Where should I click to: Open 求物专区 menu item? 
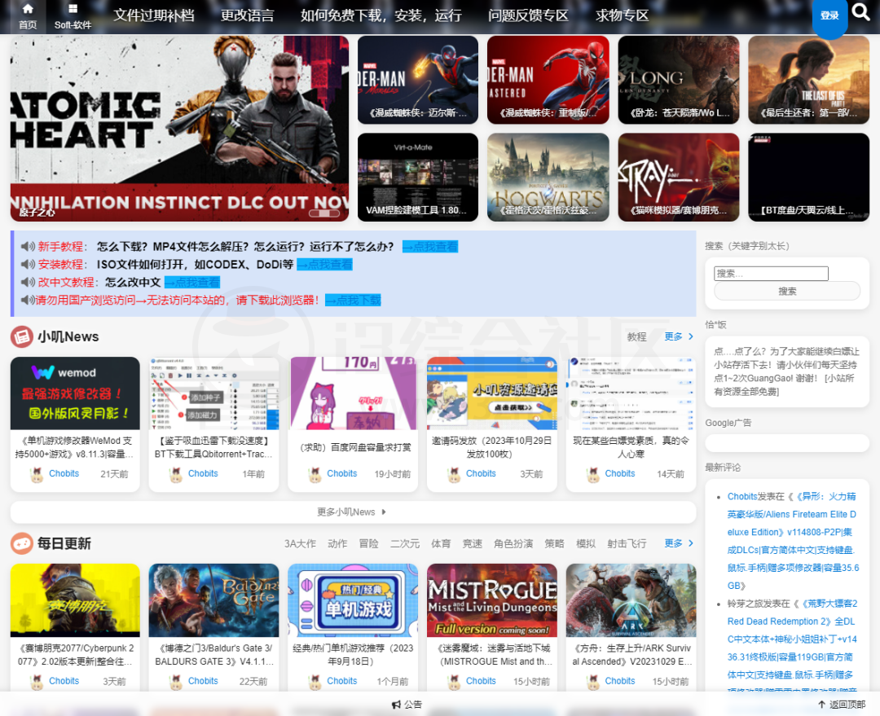pos(622,15)
